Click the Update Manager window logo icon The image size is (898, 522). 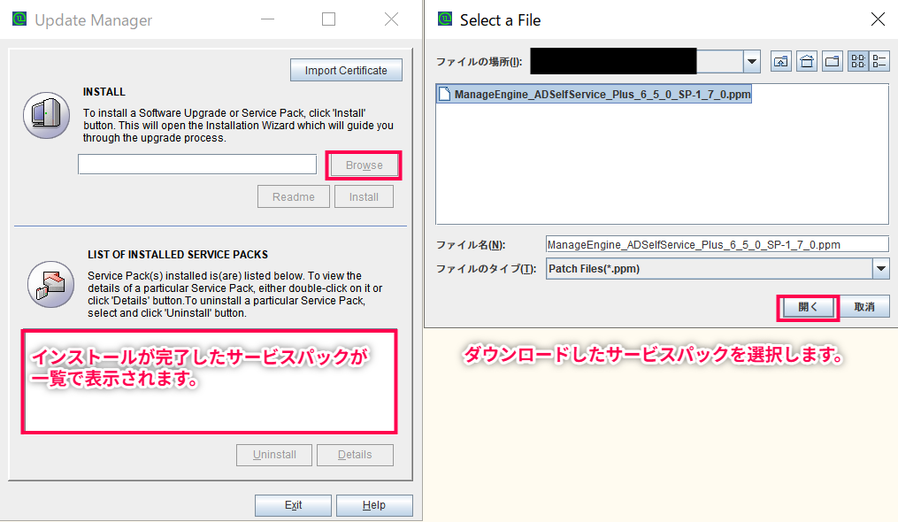19,19
